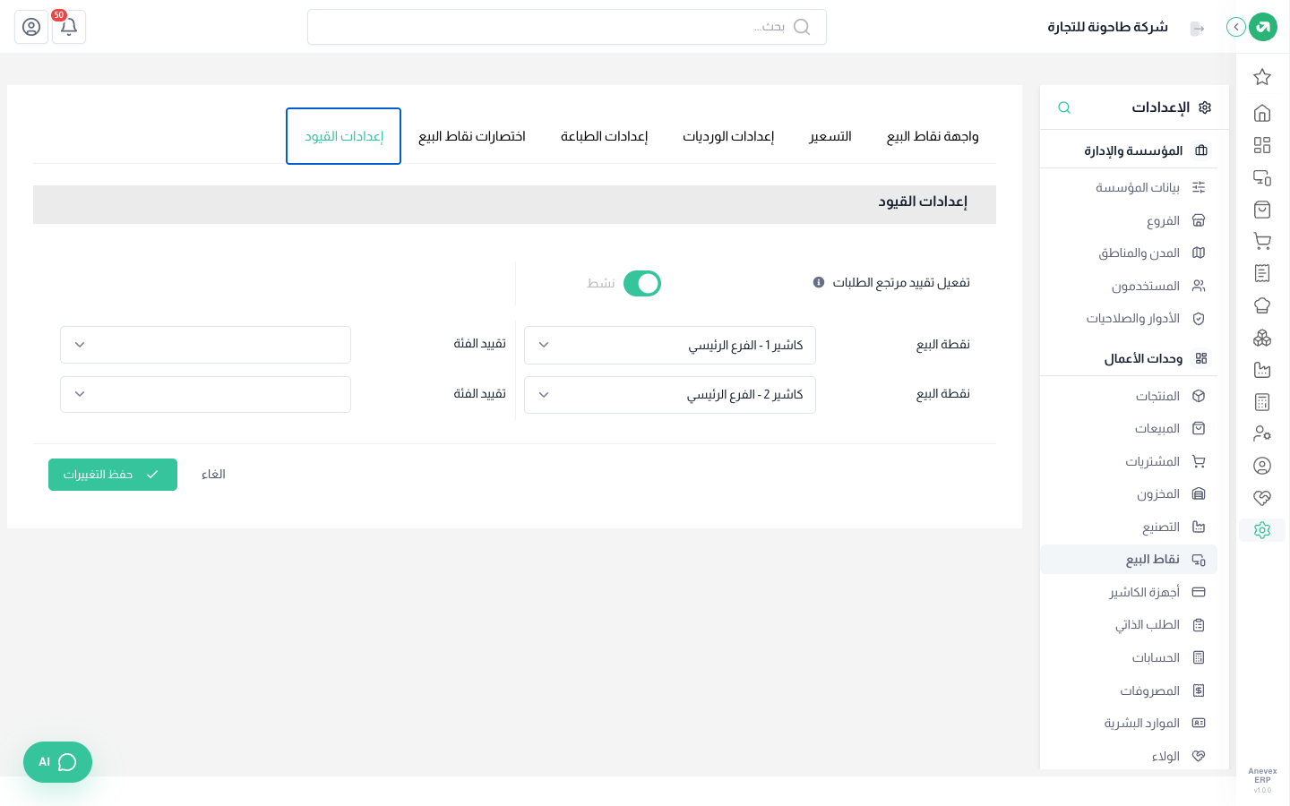Switch to واجهة نقاط البيع tab

tap(933, 136)
